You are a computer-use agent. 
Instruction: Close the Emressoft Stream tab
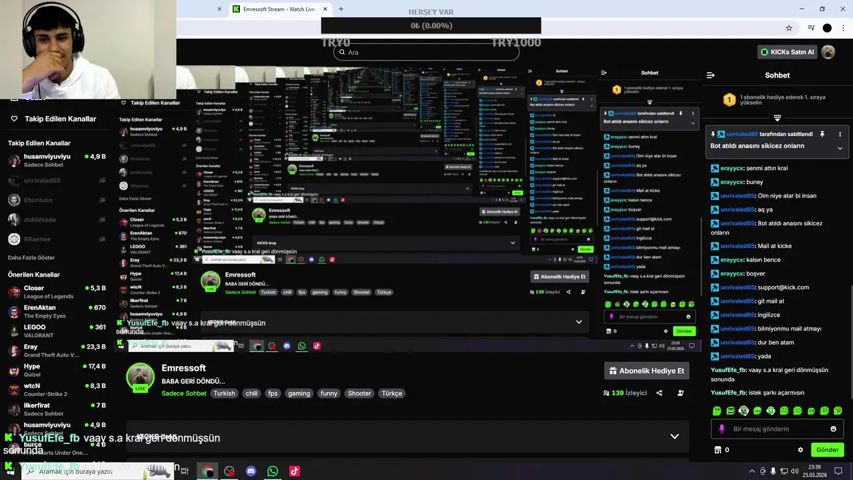(325, 9)
